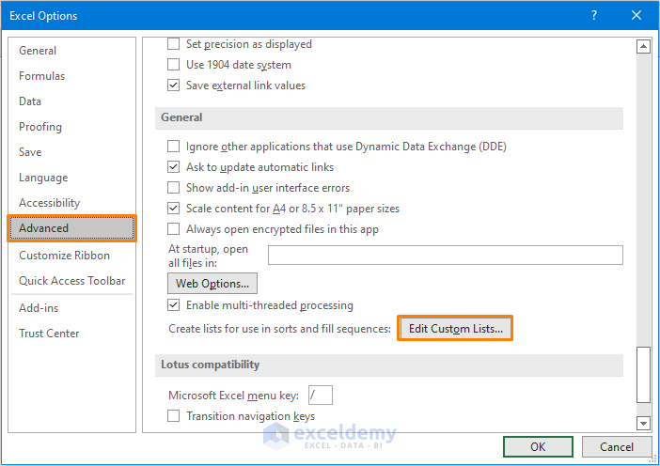Click the Lotus compatibility section heading

(210, 365)
